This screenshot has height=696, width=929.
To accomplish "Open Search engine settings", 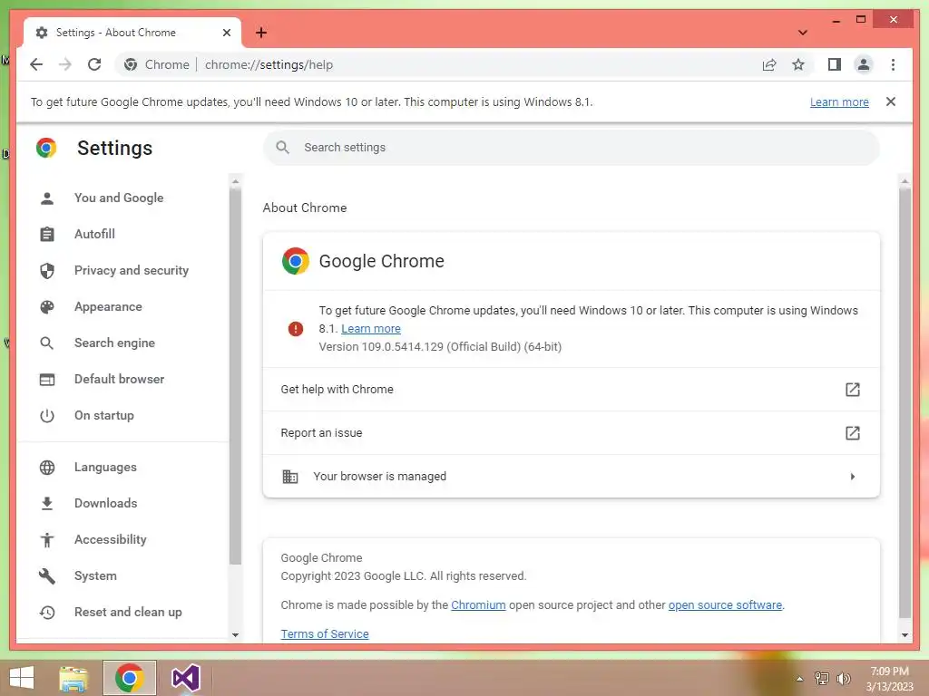I will point(114,343).
